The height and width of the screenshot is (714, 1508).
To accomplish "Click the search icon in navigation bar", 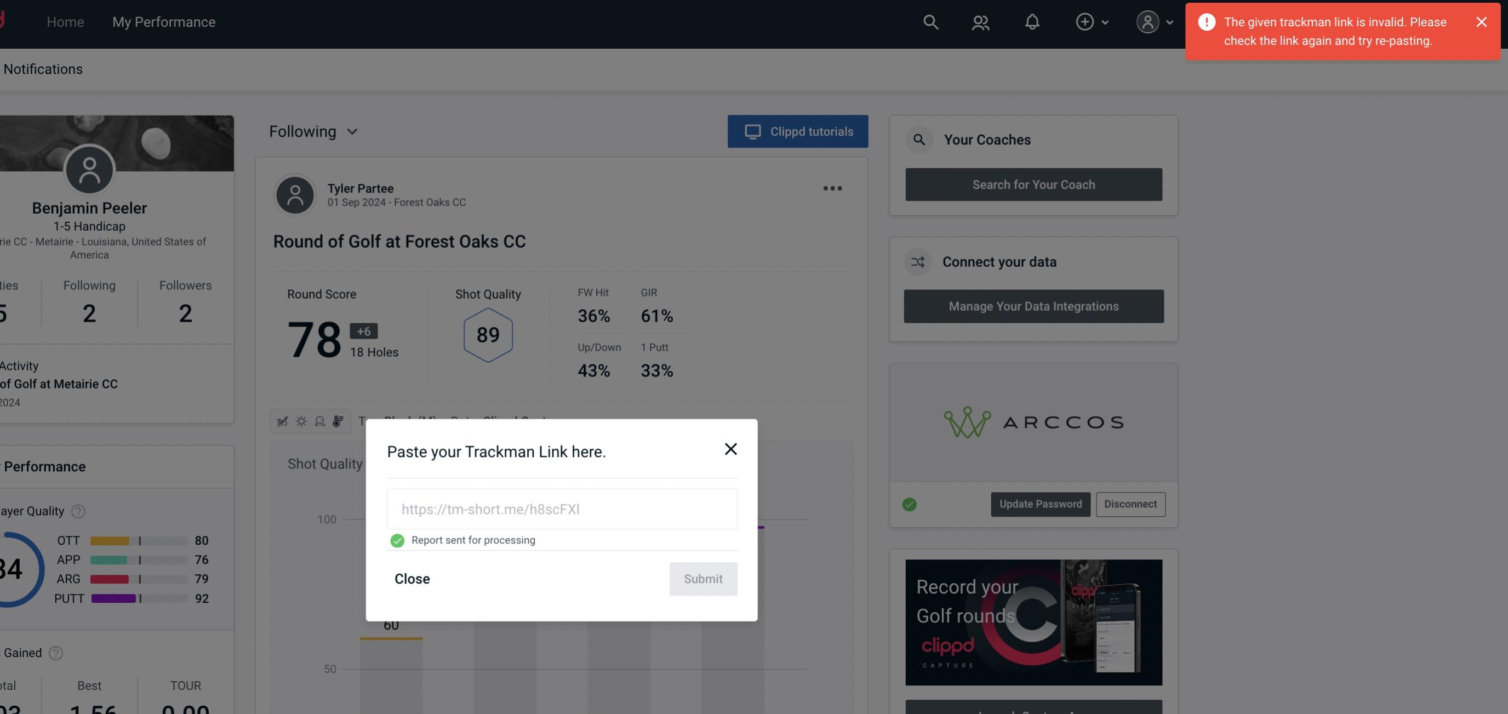I will tap(930, 21).
